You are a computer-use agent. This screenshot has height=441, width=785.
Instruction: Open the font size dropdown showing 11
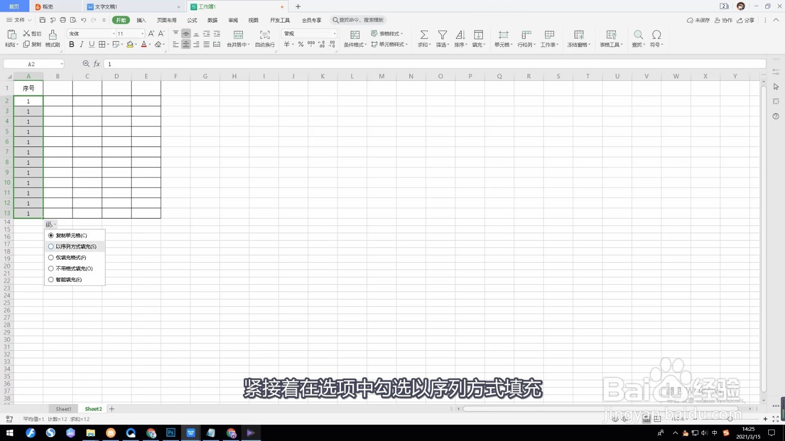(x=142, y=34)
